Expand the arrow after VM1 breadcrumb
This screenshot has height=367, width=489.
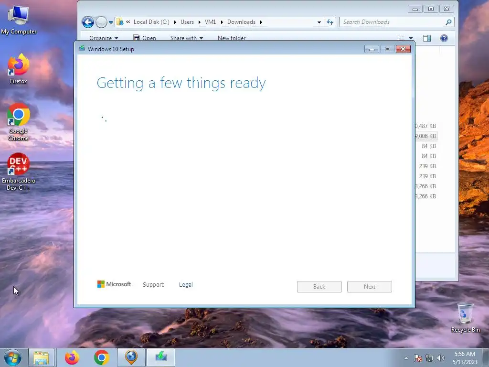coord(222,22)
